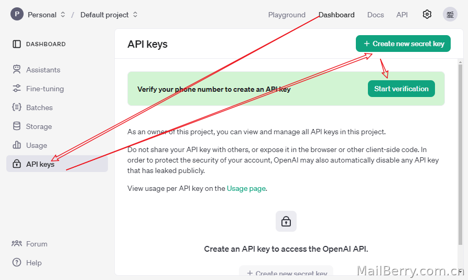The image size is (468, 280).
Task: Click the Help question mark icon
Action: (17, 262)
